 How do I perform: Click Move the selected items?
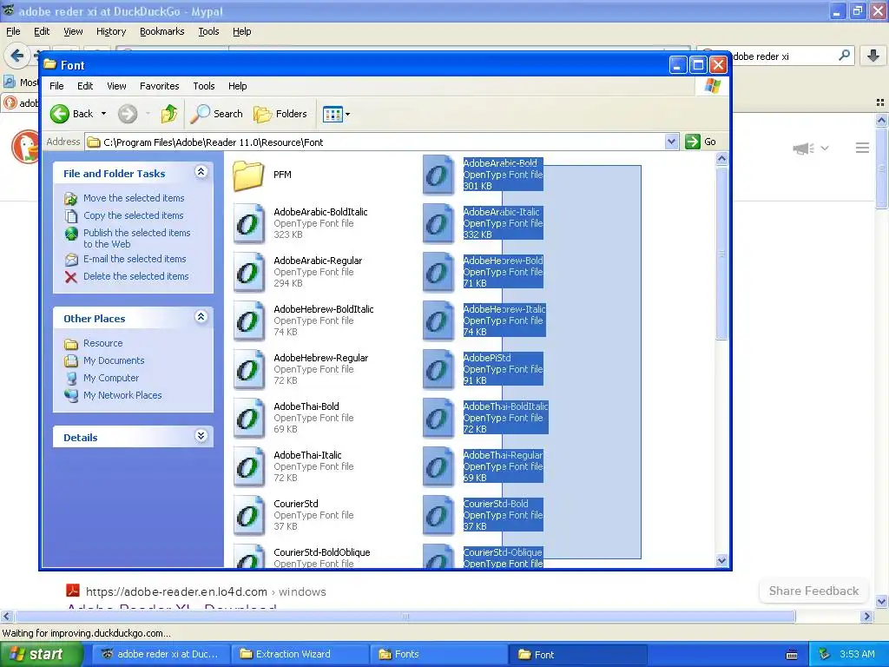[134, 198]
